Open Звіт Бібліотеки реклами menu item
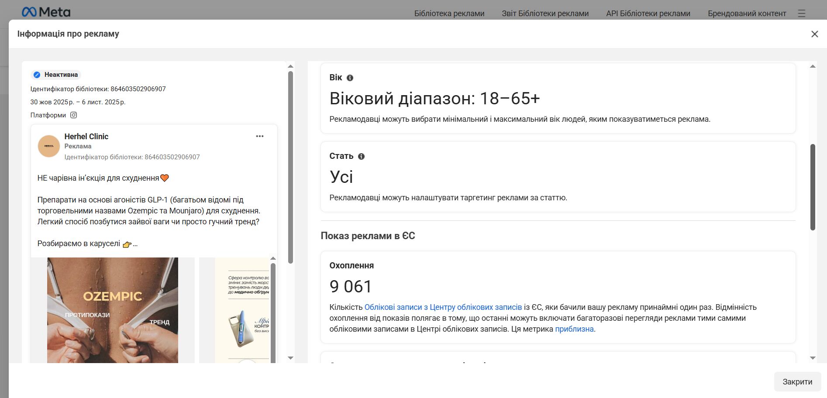The width and height of the screenshot is (827, 398). point(545,14)
